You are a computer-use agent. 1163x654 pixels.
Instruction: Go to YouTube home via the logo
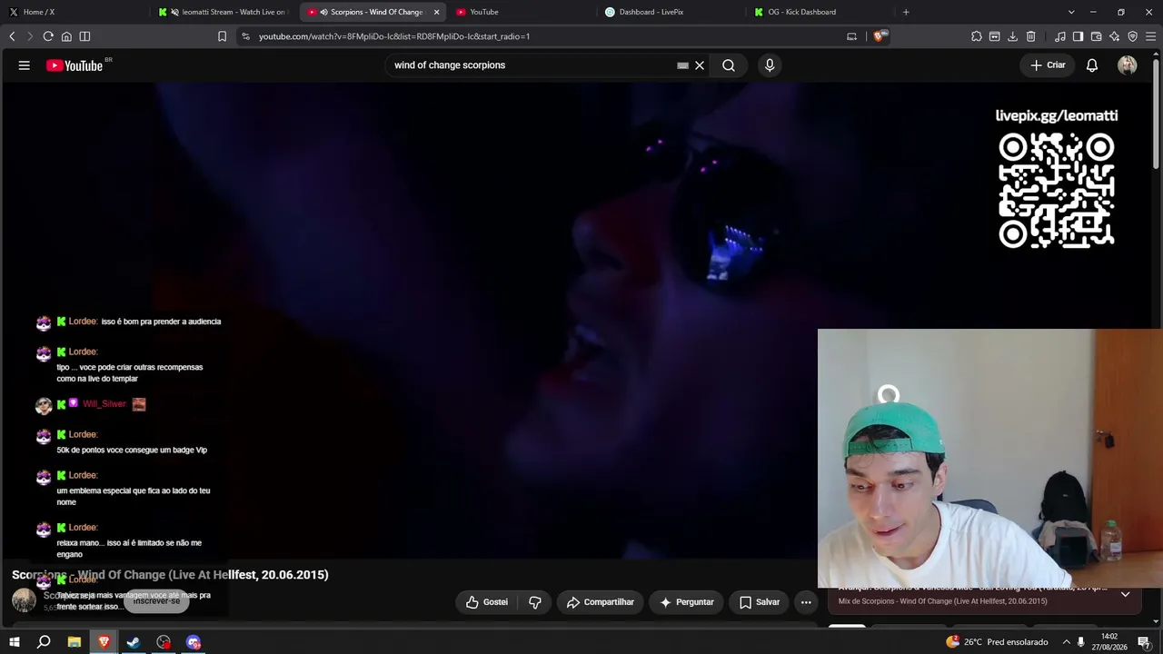coord(75,65)
